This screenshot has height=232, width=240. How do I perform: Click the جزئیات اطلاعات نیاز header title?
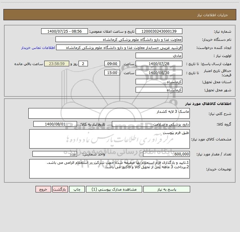coord(213,15)
